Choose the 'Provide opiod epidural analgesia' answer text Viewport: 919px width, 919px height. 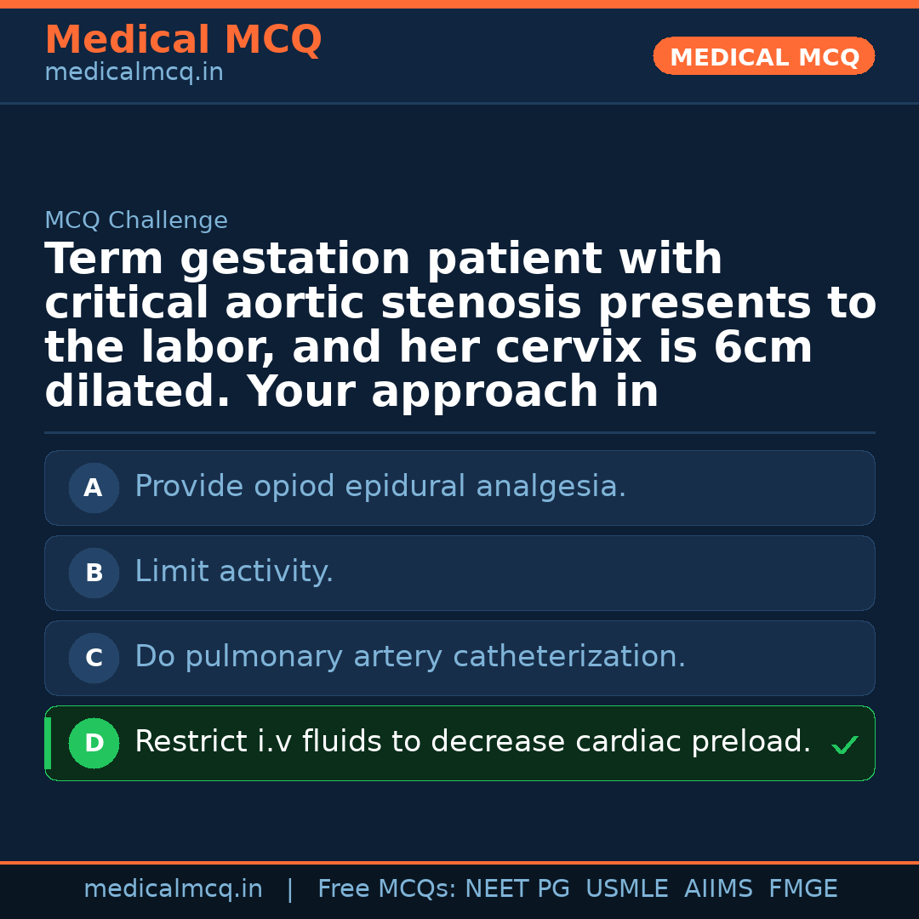[x=380, y=487]
